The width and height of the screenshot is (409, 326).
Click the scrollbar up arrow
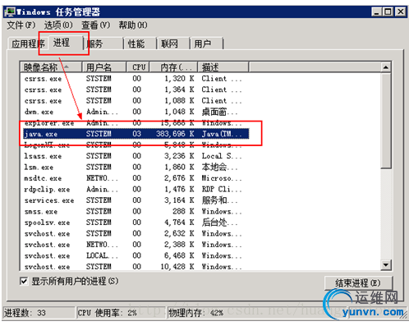[x=386, y=67]
